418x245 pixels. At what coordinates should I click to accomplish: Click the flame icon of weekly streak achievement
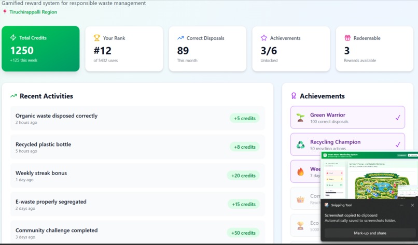[x=300, y=172]
